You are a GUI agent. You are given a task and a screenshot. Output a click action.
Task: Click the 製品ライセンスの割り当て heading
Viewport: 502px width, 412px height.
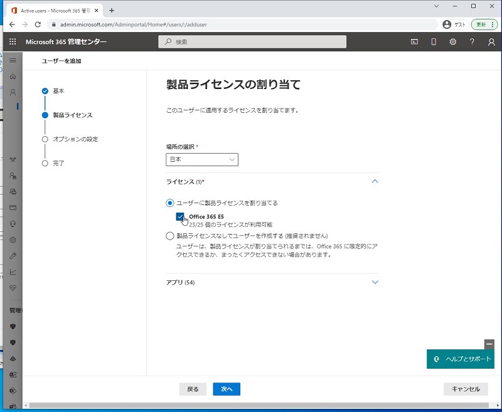coord(233,85)
